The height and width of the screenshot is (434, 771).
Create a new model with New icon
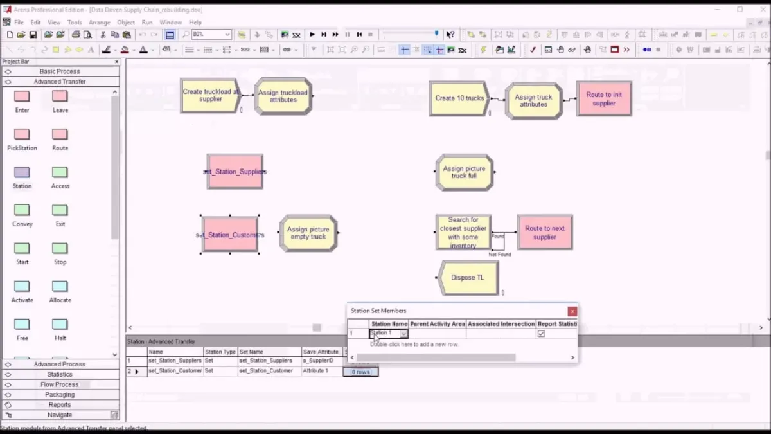9,34
